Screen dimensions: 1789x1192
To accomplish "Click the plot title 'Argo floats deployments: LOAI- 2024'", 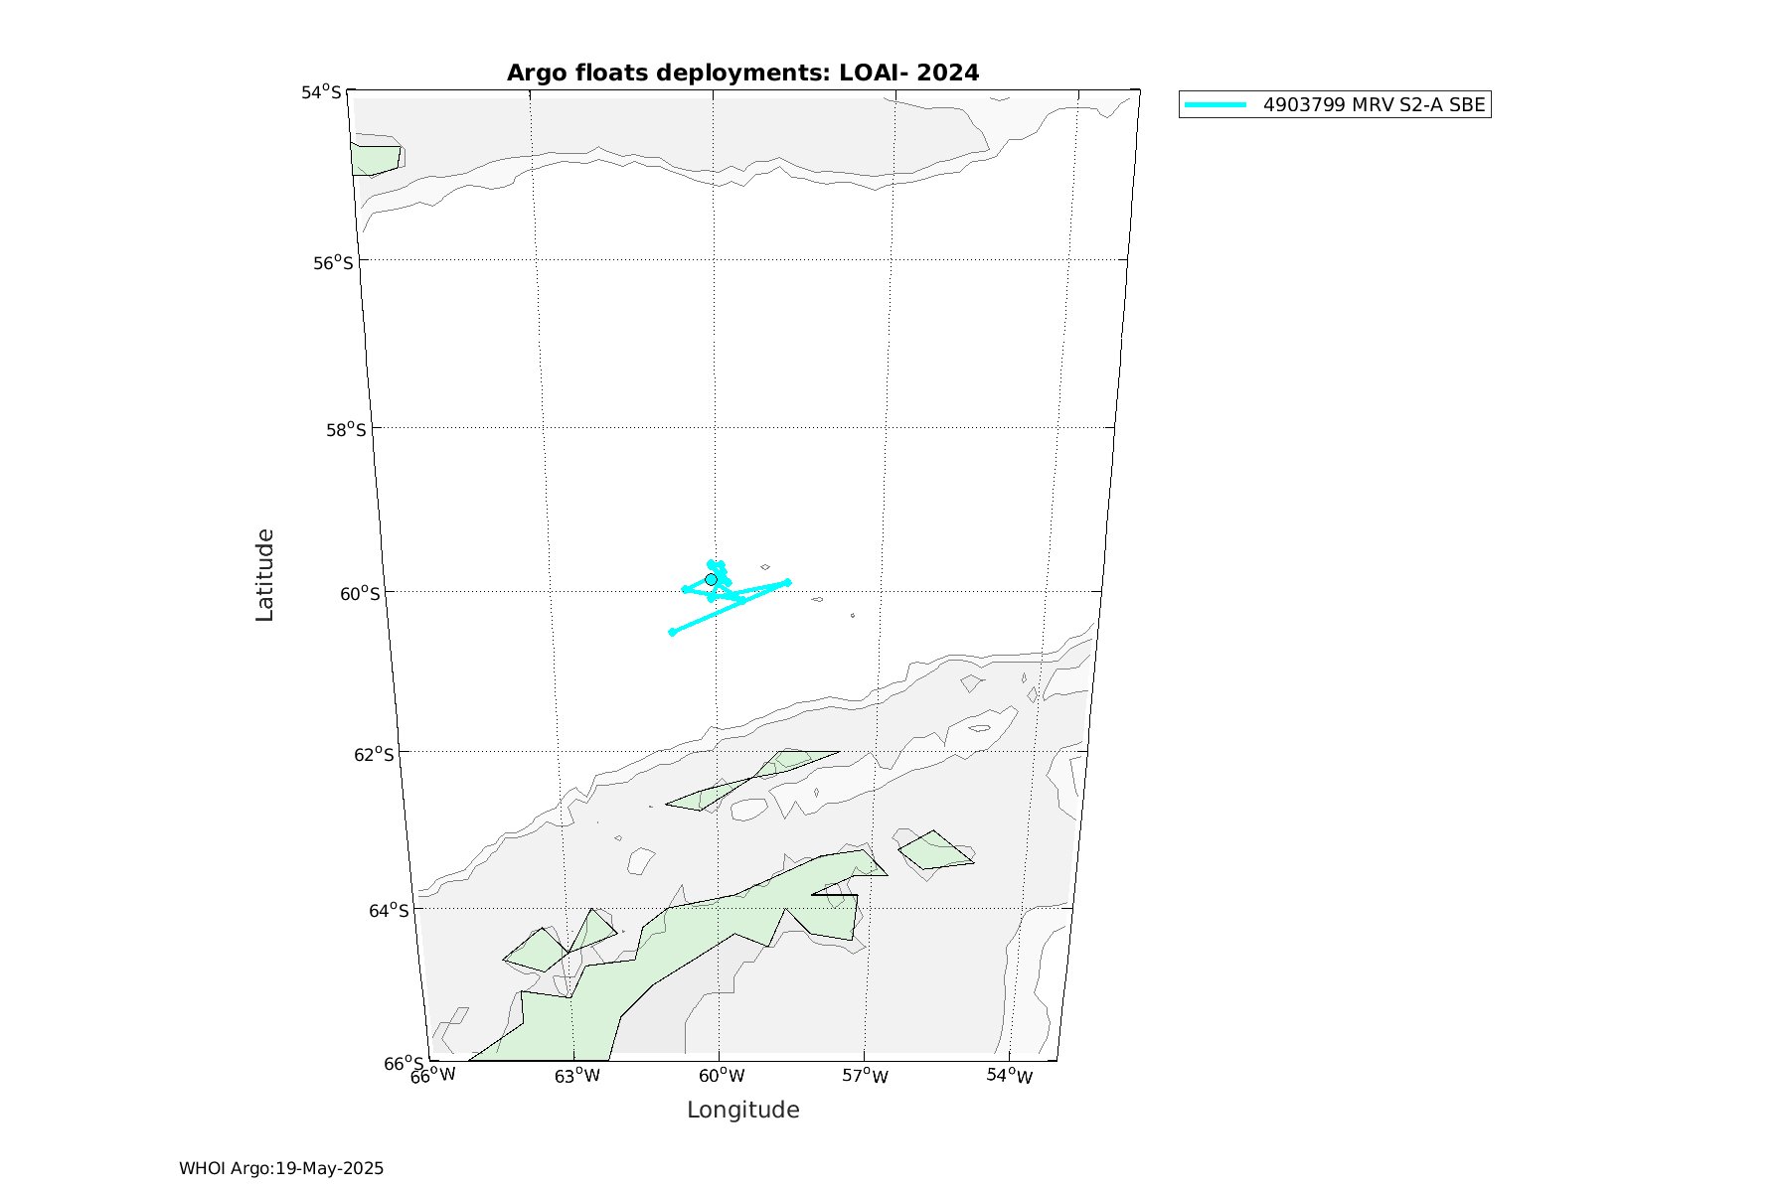I will click(x=742, y=73).
